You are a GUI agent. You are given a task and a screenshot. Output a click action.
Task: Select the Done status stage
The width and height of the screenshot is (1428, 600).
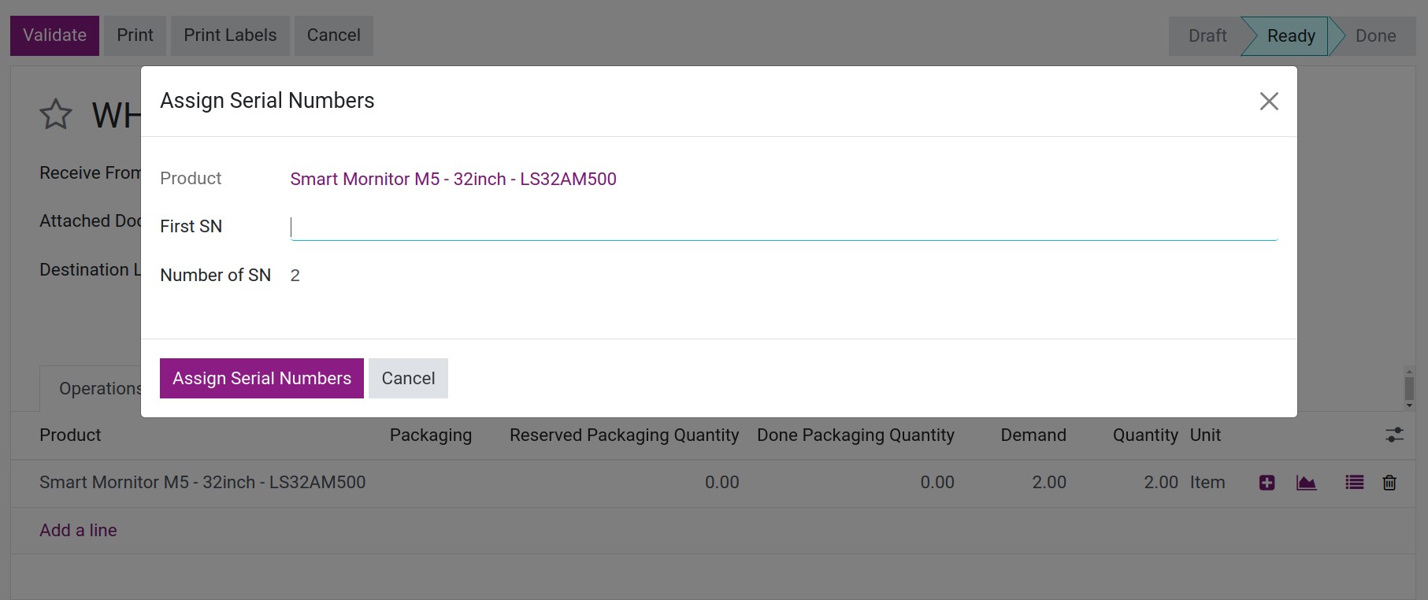pyautogui.click(x=1375, y=36)
